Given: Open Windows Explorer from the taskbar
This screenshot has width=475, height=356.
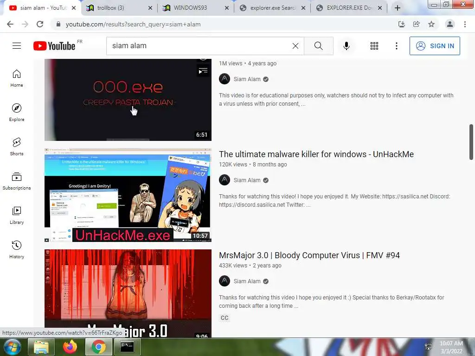Looking at the screenshot, I should [x=41, y=347].
